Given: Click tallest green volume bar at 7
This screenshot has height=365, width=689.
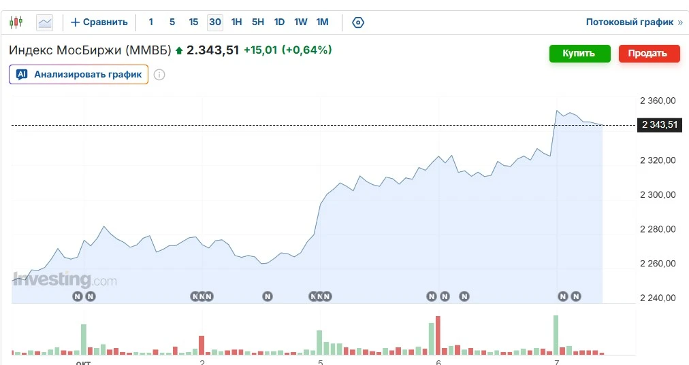Looking at the screenshot, I should [x=556, y=334].
